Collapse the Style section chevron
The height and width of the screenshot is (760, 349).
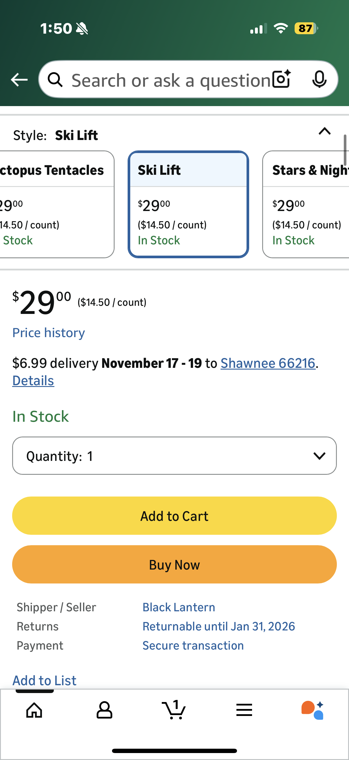pyautogui.click(x=325, y=131)
